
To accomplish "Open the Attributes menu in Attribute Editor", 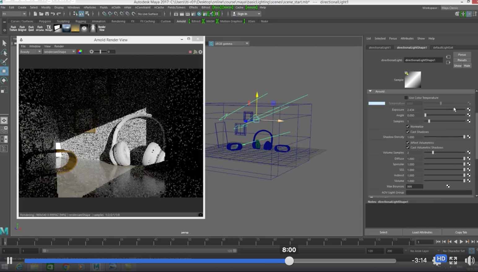I will 407,39.
